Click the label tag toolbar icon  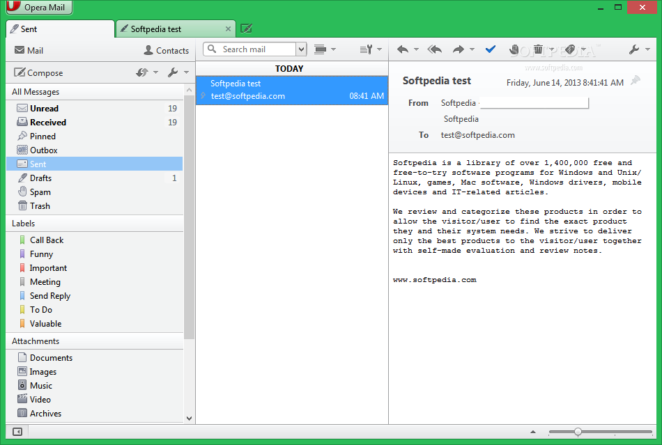tap(570, 49)
